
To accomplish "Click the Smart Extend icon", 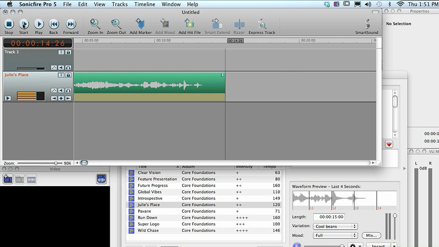I will point(217,24).
